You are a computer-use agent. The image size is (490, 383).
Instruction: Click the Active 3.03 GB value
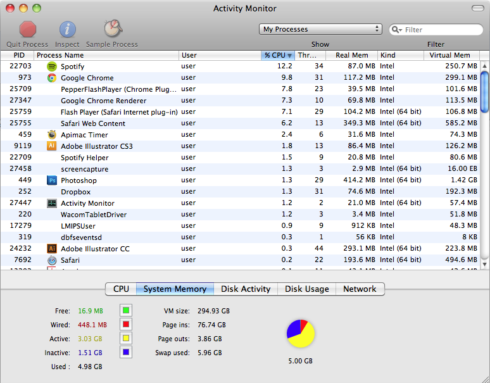[90, 339]
